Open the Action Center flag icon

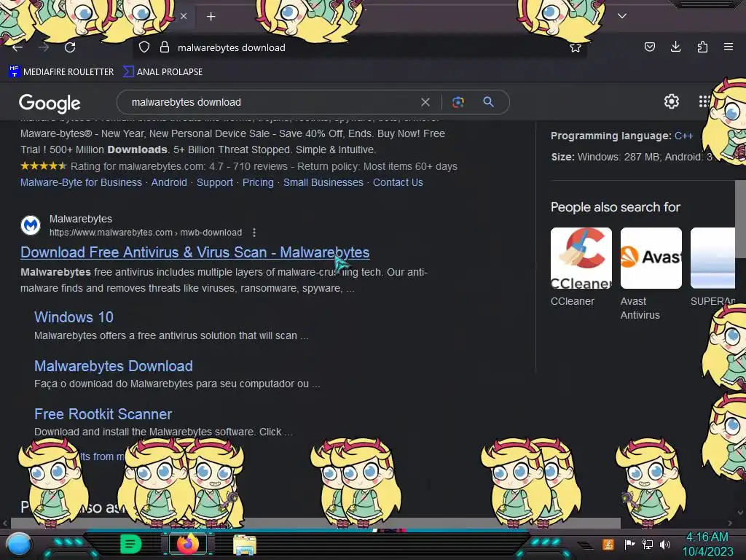(629, 544)
